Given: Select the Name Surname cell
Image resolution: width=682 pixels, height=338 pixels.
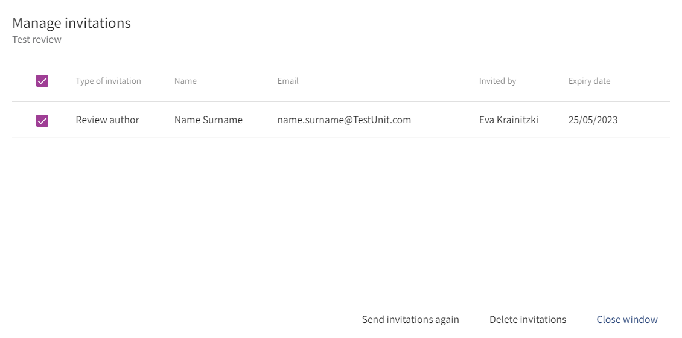Looking at the screenshot, I should pos(208,120).
